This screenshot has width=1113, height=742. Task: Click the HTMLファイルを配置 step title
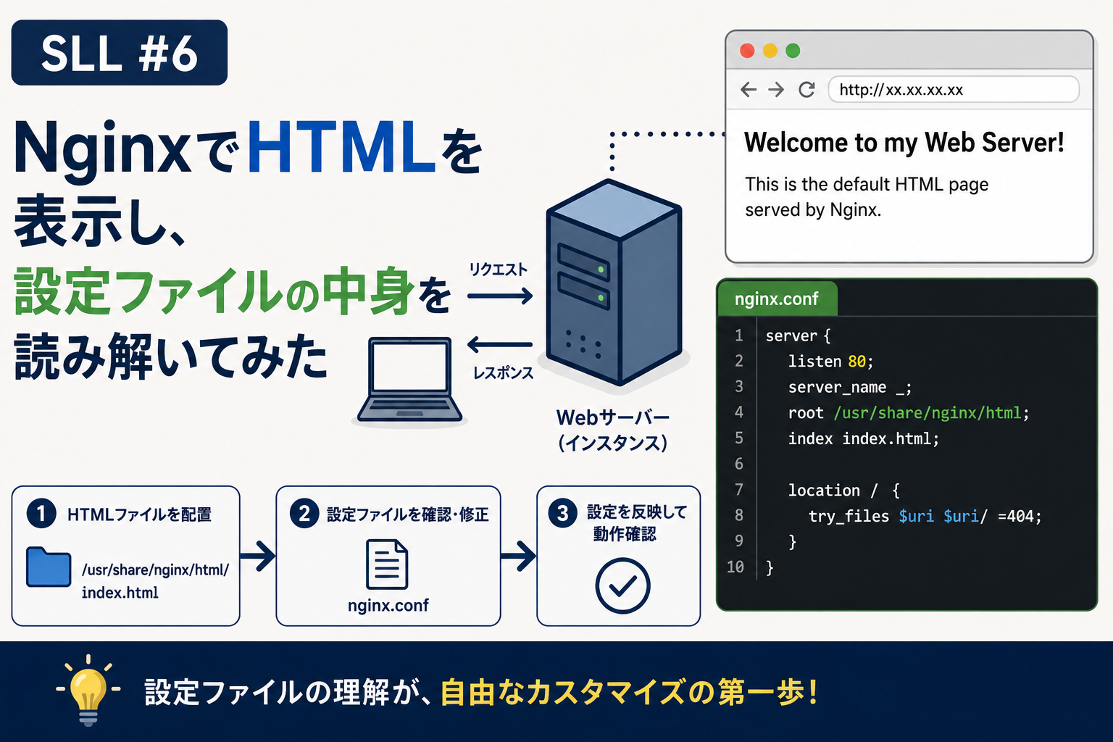(x=139, y=514)
